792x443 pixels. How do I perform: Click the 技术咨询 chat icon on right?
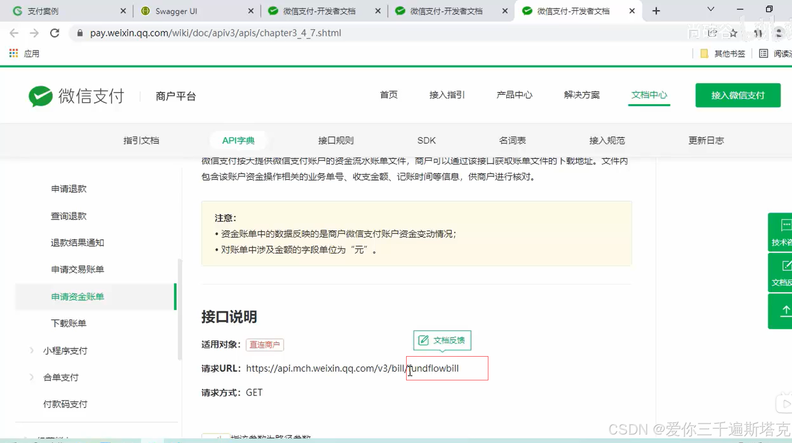(x=786, y=225)
